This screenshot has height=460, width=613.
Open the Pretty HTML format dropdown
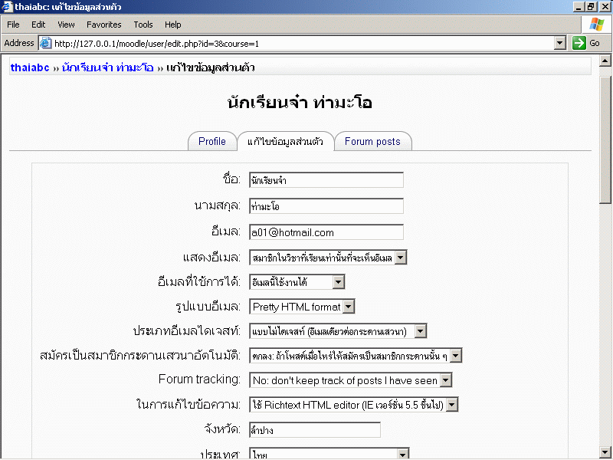pos(349,307)
